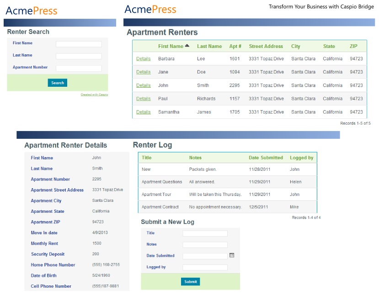Viewport: 379px width, 295px height.
Task: Click the Search button
Action: coord(58,83)
